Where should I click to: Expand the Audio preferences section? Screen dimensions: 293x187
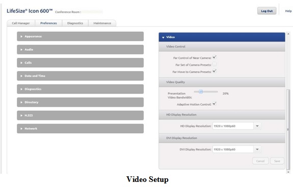click(80, 49)
